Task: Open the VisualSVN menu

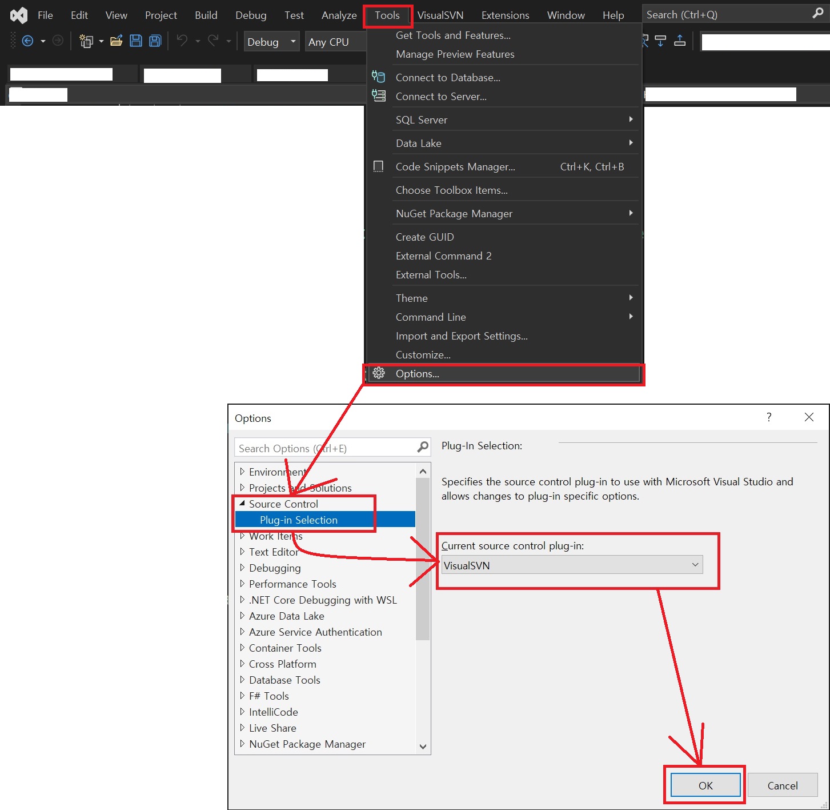Action: [440, 14]
